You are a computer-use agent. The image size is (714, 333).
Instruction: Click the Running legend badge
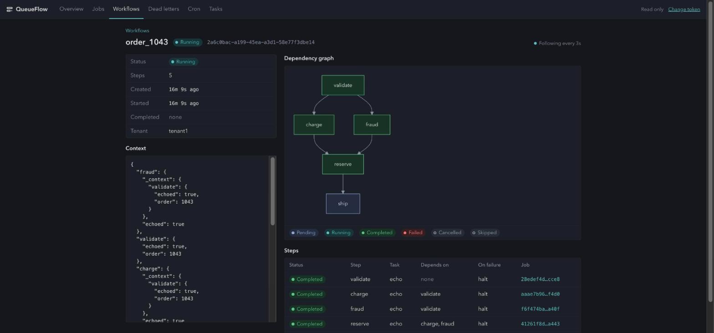pos(338,233)
